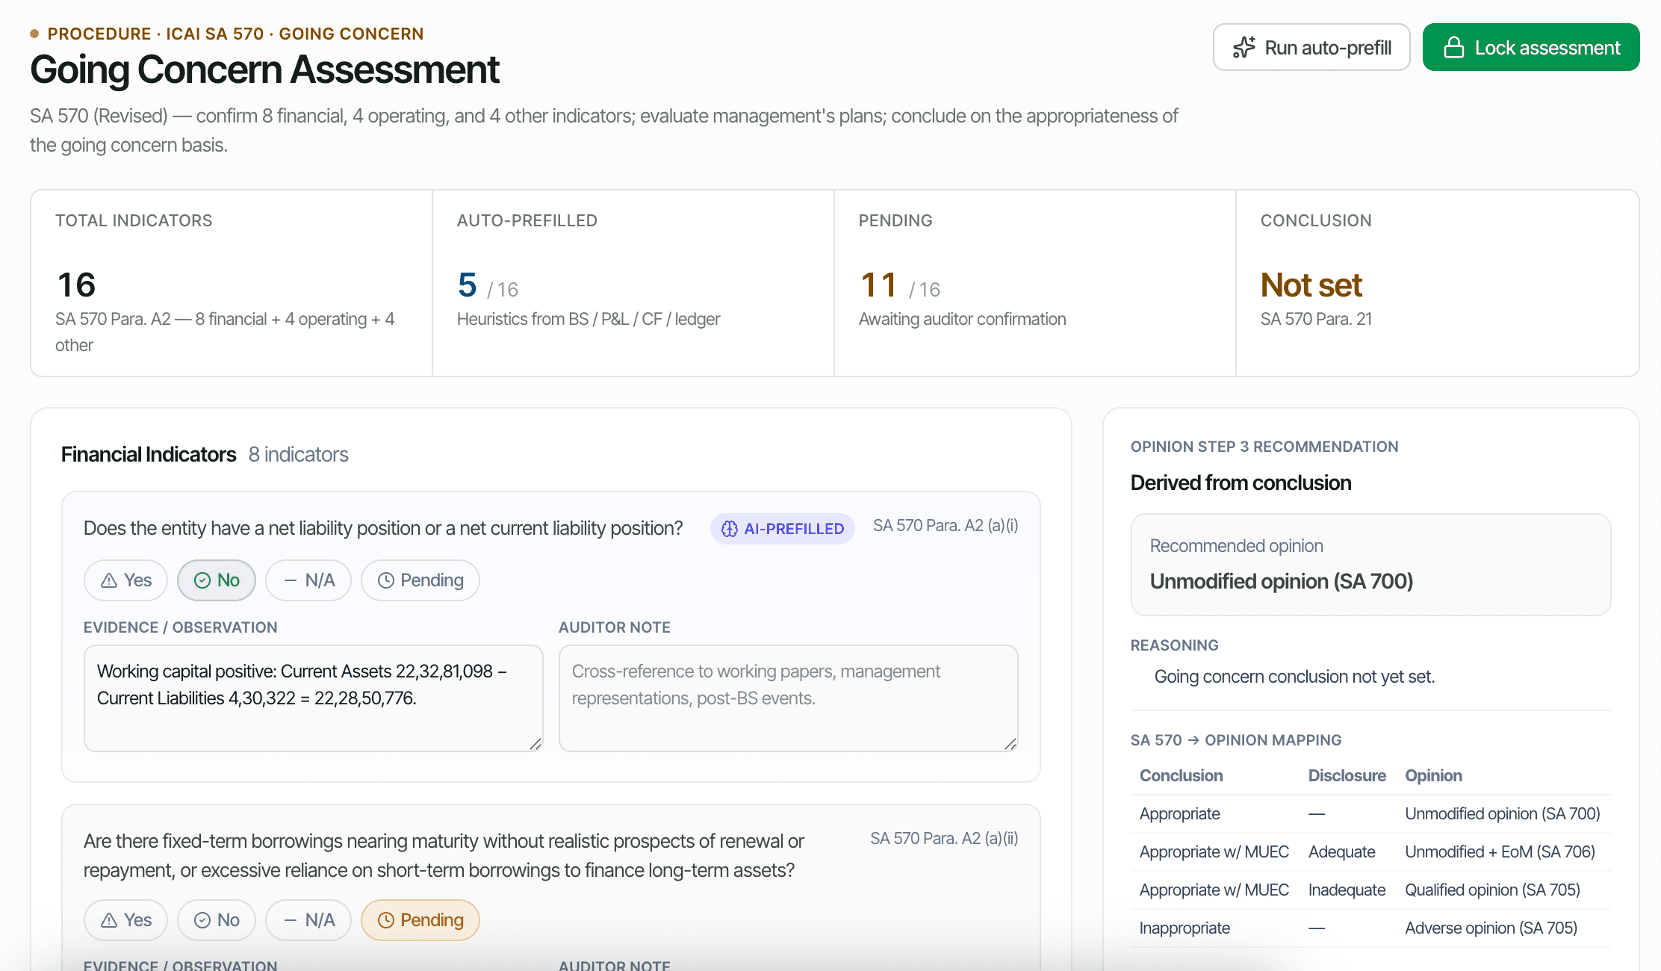The image size is (1661, 971).
Task: Click 'SA 570 Para. A2 (a)(ii)' reference
Action: click(x=944, y=839)
